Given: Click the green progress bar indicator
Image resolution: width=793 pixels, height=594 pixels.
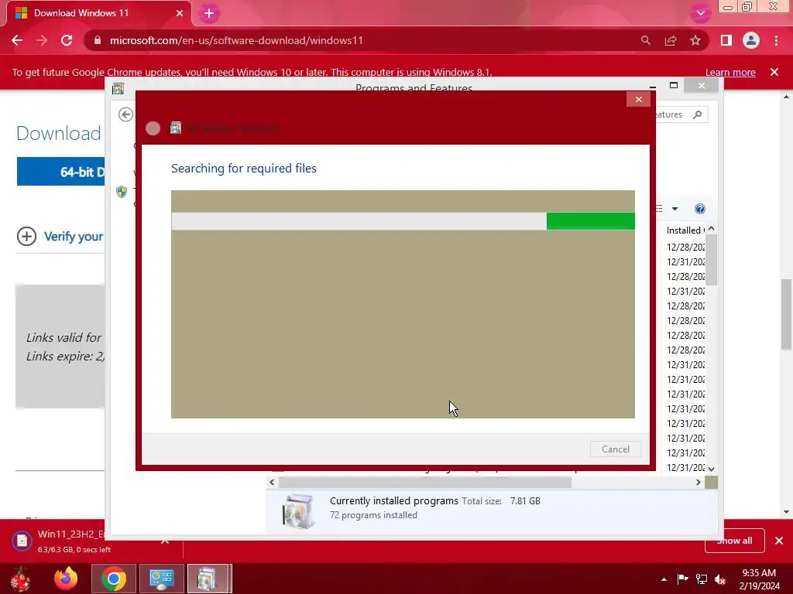Looking at the screenshot, I should pyautogui.click(x=590, y=221).
